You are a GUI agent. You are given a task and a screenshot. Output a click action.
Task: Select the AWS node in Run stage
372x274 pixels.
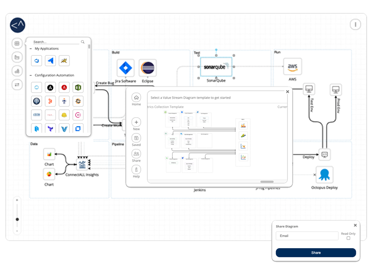[293, 66]
